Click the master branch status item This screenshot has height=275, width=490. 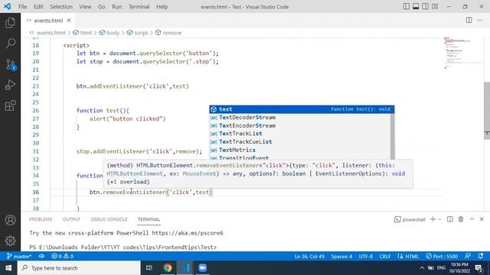tap(19, 257)
